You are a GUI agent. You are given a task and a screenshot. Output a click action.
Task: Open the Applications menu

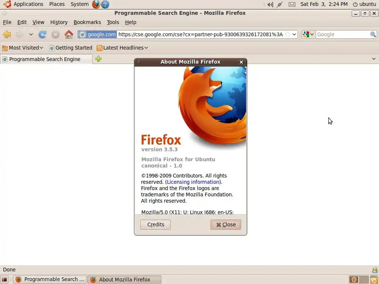[x=28, y=4]
